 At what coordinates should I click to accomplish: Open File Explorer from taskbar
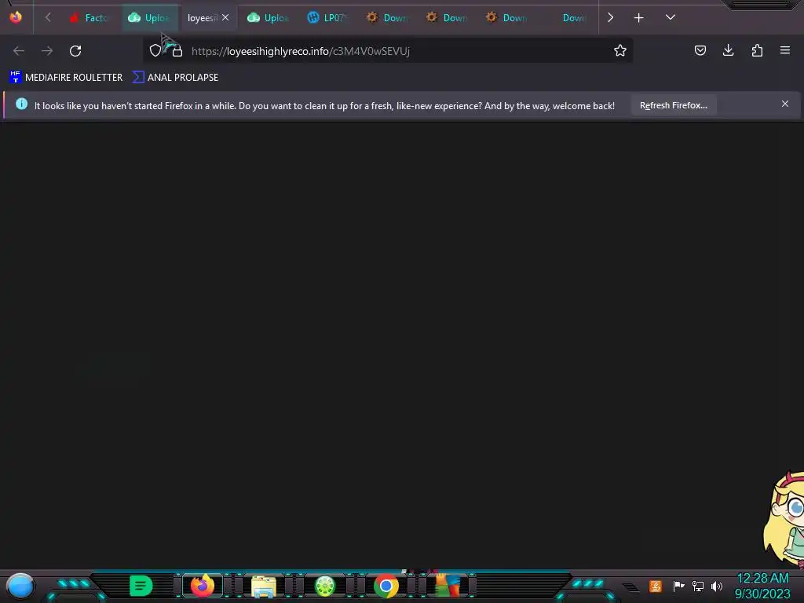[264, 586]
